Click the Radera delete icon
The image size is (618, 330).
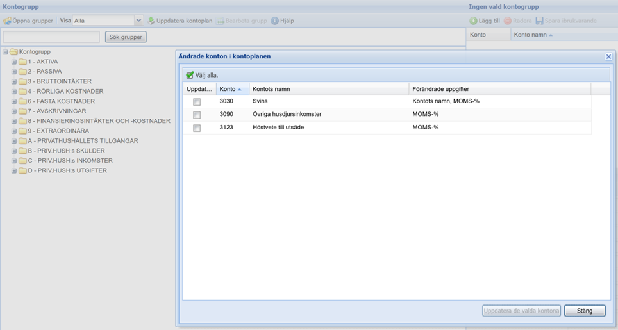508,21
